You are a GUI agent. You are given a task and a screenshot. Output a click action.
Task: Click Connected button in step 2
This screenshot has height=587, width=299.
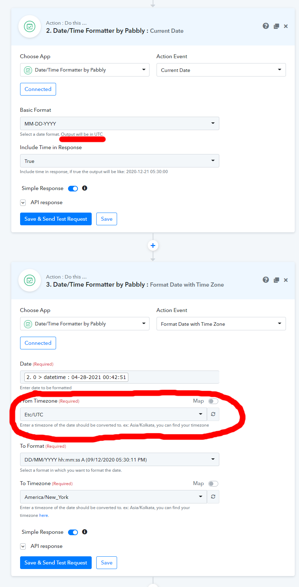pos(38,89)
